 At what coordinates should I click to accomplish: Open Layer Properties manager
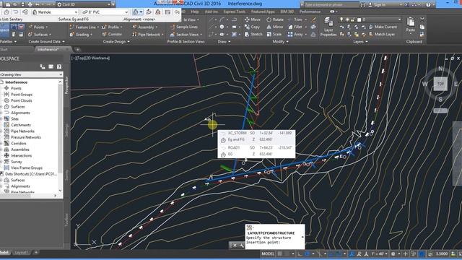(x=328, y=27)
